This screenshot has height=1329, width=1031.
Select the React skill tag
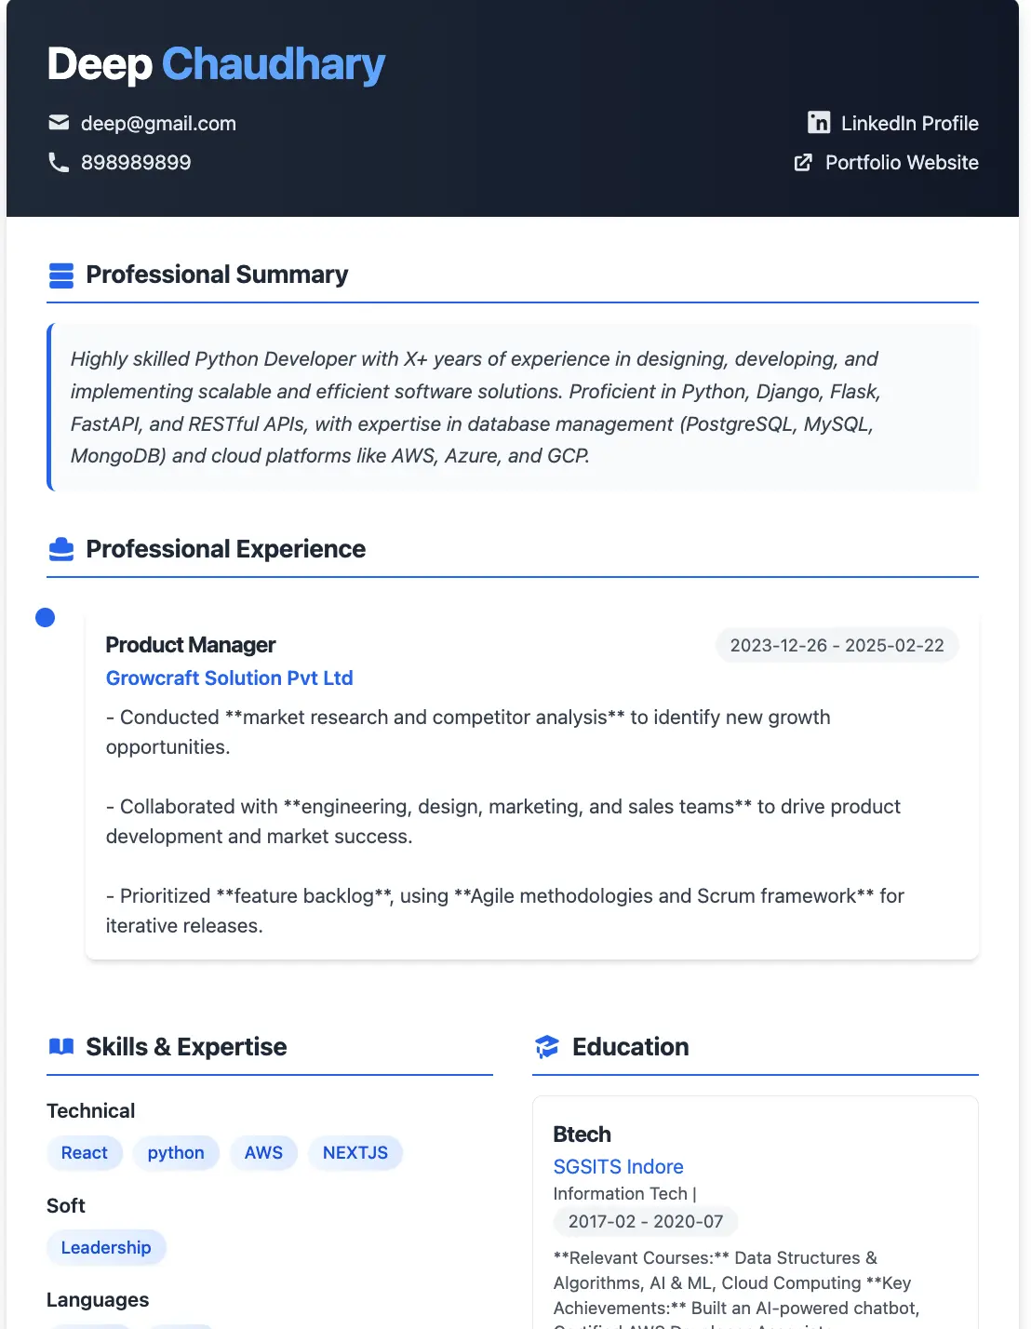coord(85,1153)
